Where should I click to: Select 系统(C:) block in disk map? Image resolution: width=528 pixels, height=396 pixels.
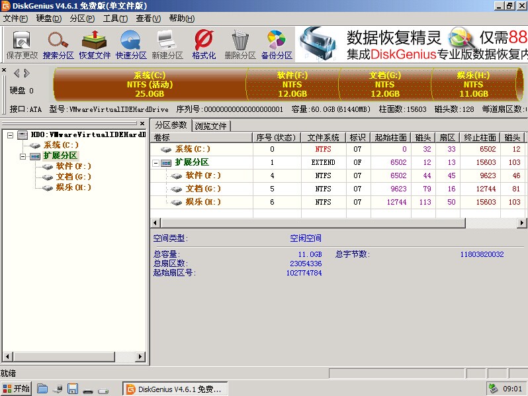pos(150,84)
